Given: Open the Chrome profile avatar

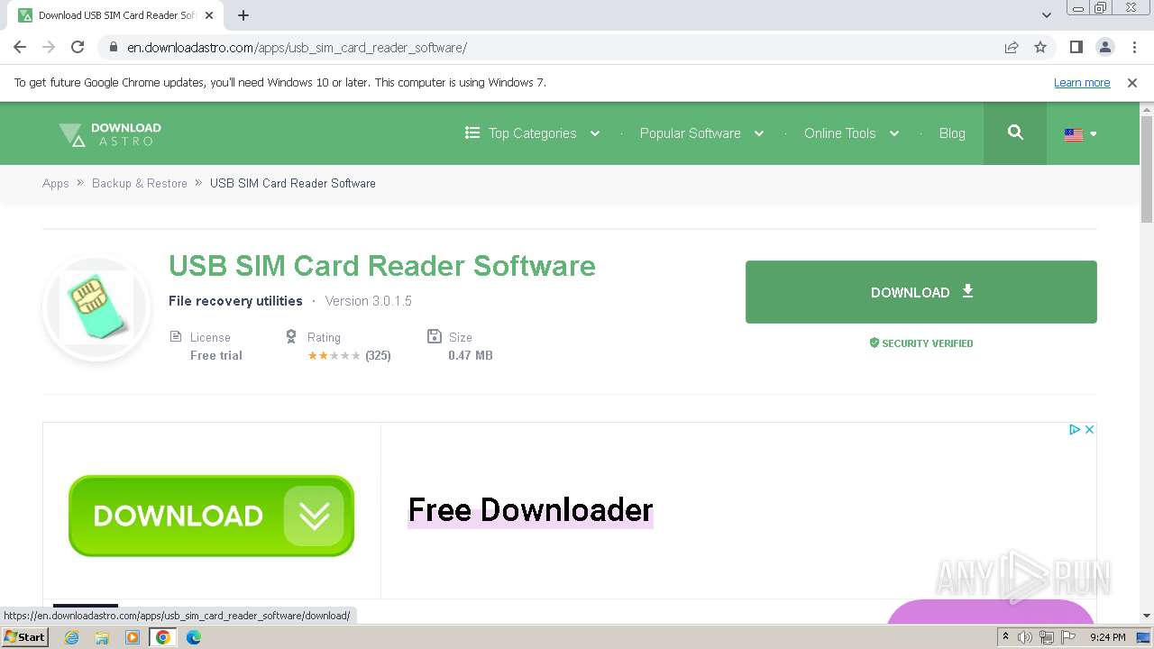Looking at the screenshot, I should pos(1104,47).
